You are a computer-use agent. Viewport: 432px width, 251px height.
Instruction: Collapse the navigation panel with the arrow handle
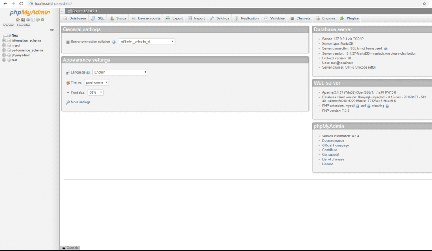tap(52, 29)
